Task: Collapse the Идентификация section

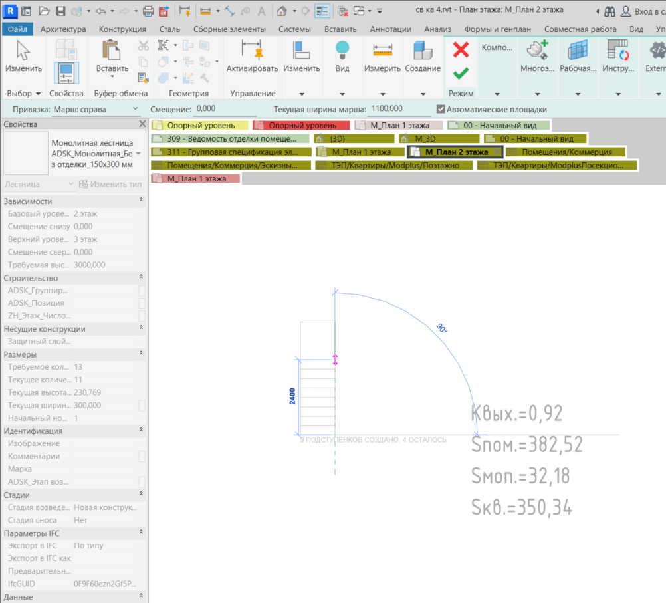Action: (x=141, y=429)
